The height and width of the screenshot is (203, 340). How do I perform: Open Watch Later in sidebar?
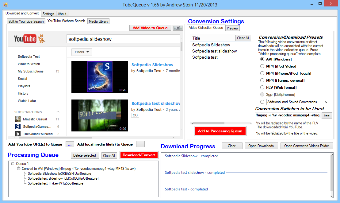point(27,101)
